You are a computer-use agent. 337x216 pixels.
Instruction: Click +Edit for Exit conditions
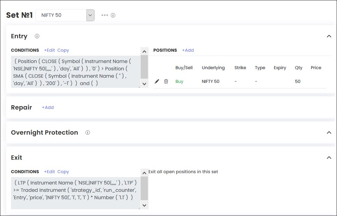(x=49, y=172)
